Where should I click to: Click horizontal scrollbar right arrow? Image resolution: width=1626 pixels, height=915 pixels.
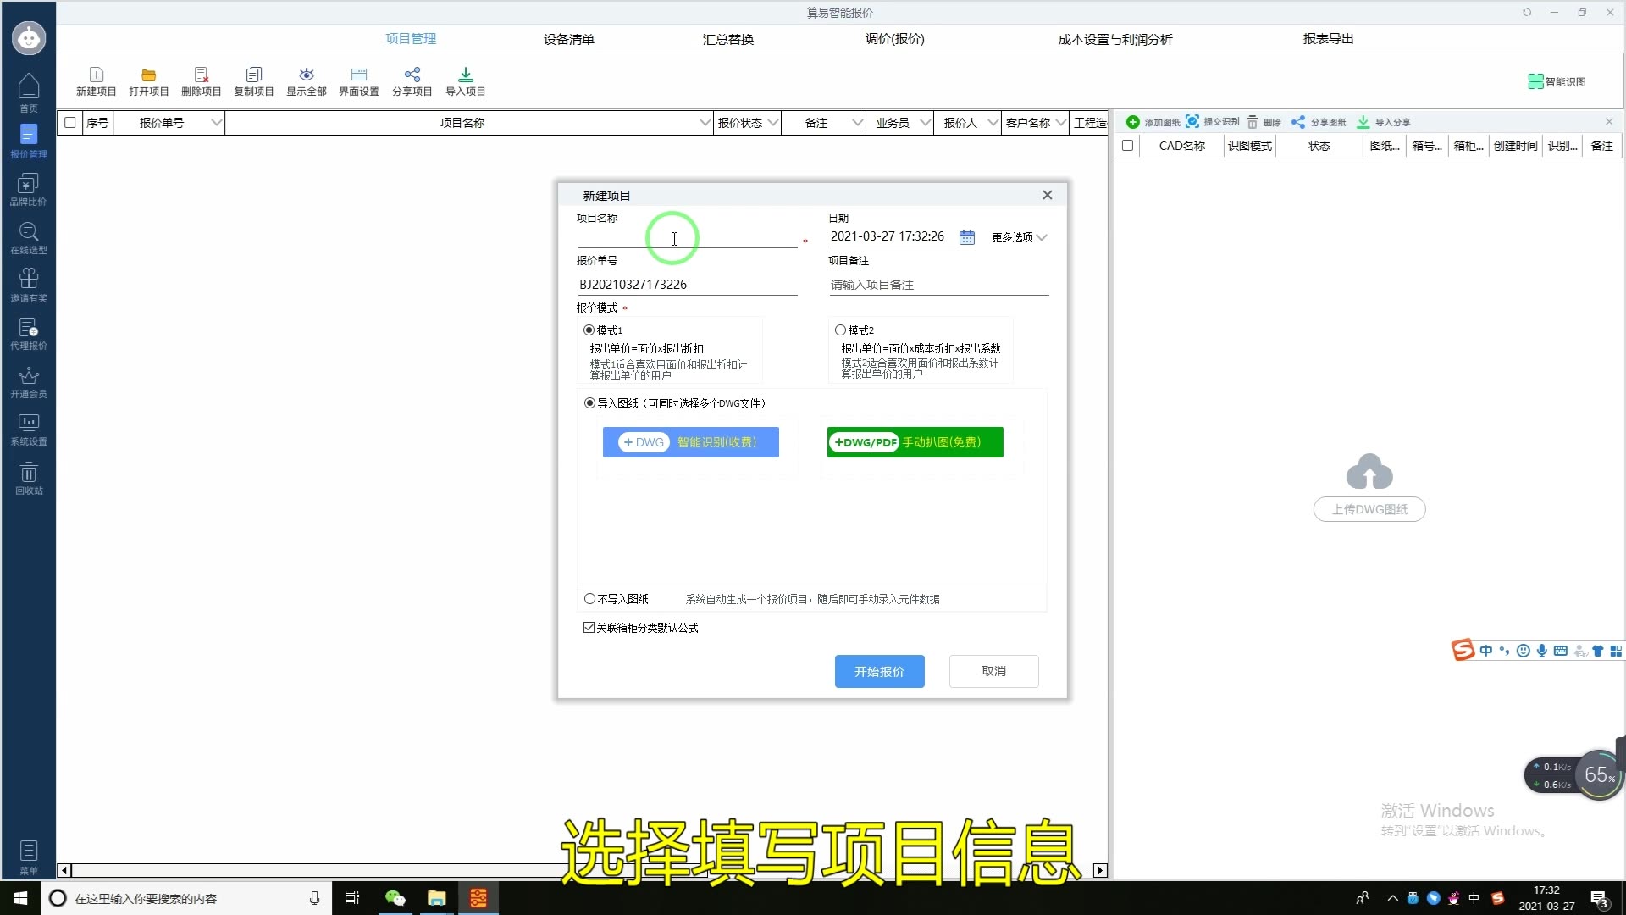pos(1100,870)
